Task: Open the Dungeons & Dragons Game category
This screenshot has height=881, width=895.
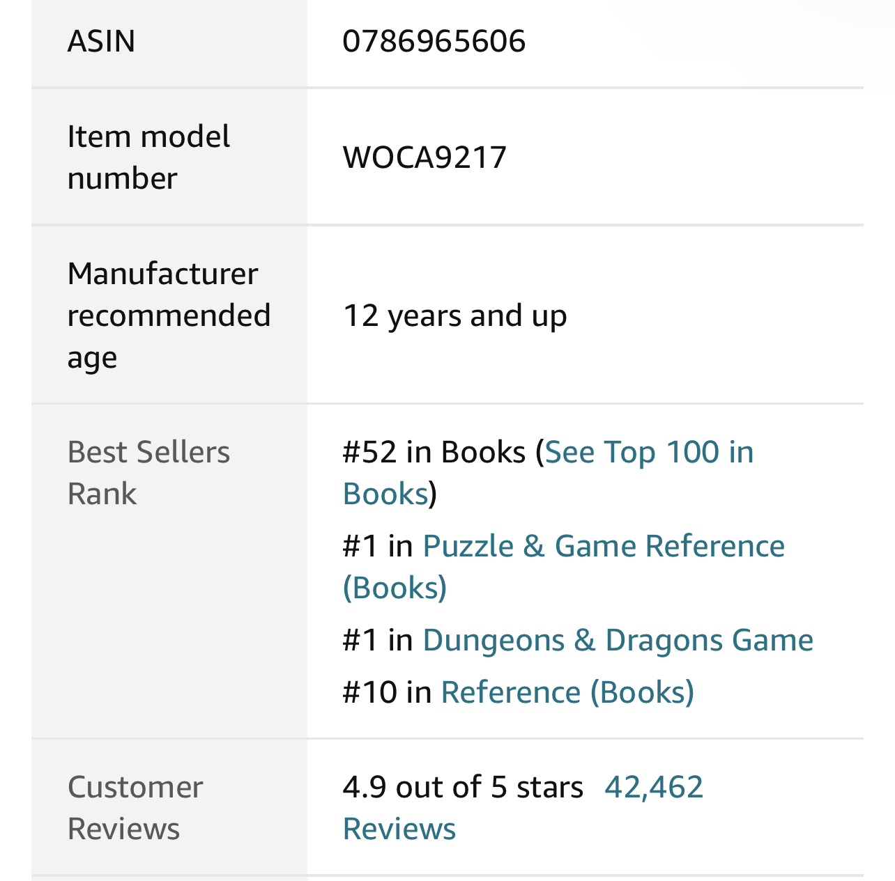Action: pyautogui.click(x=618, y=640)
